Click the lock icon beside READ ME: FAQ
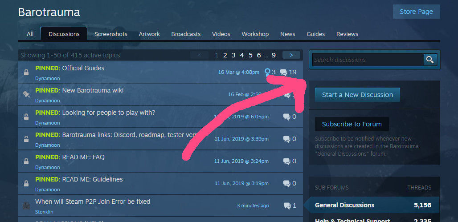458x222 pixels. pos(26,161)
